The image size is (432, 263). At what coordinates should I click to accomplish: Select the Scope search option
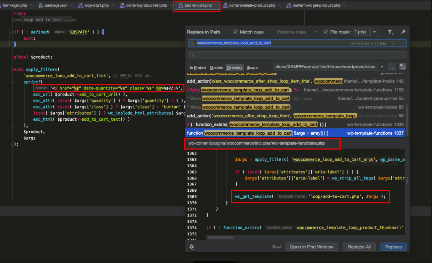coord(252,67)
